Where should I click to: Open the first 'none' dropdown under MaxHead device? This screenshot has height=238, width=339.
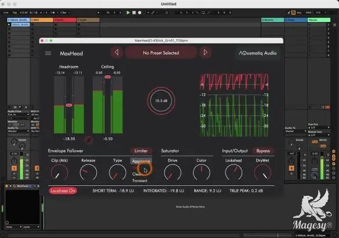14,227
